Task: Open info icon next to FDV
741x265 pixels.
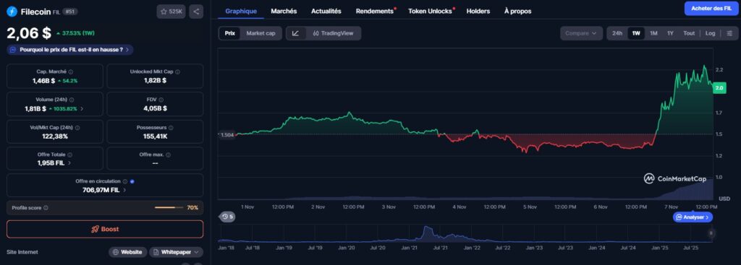Action: [161, 100]
